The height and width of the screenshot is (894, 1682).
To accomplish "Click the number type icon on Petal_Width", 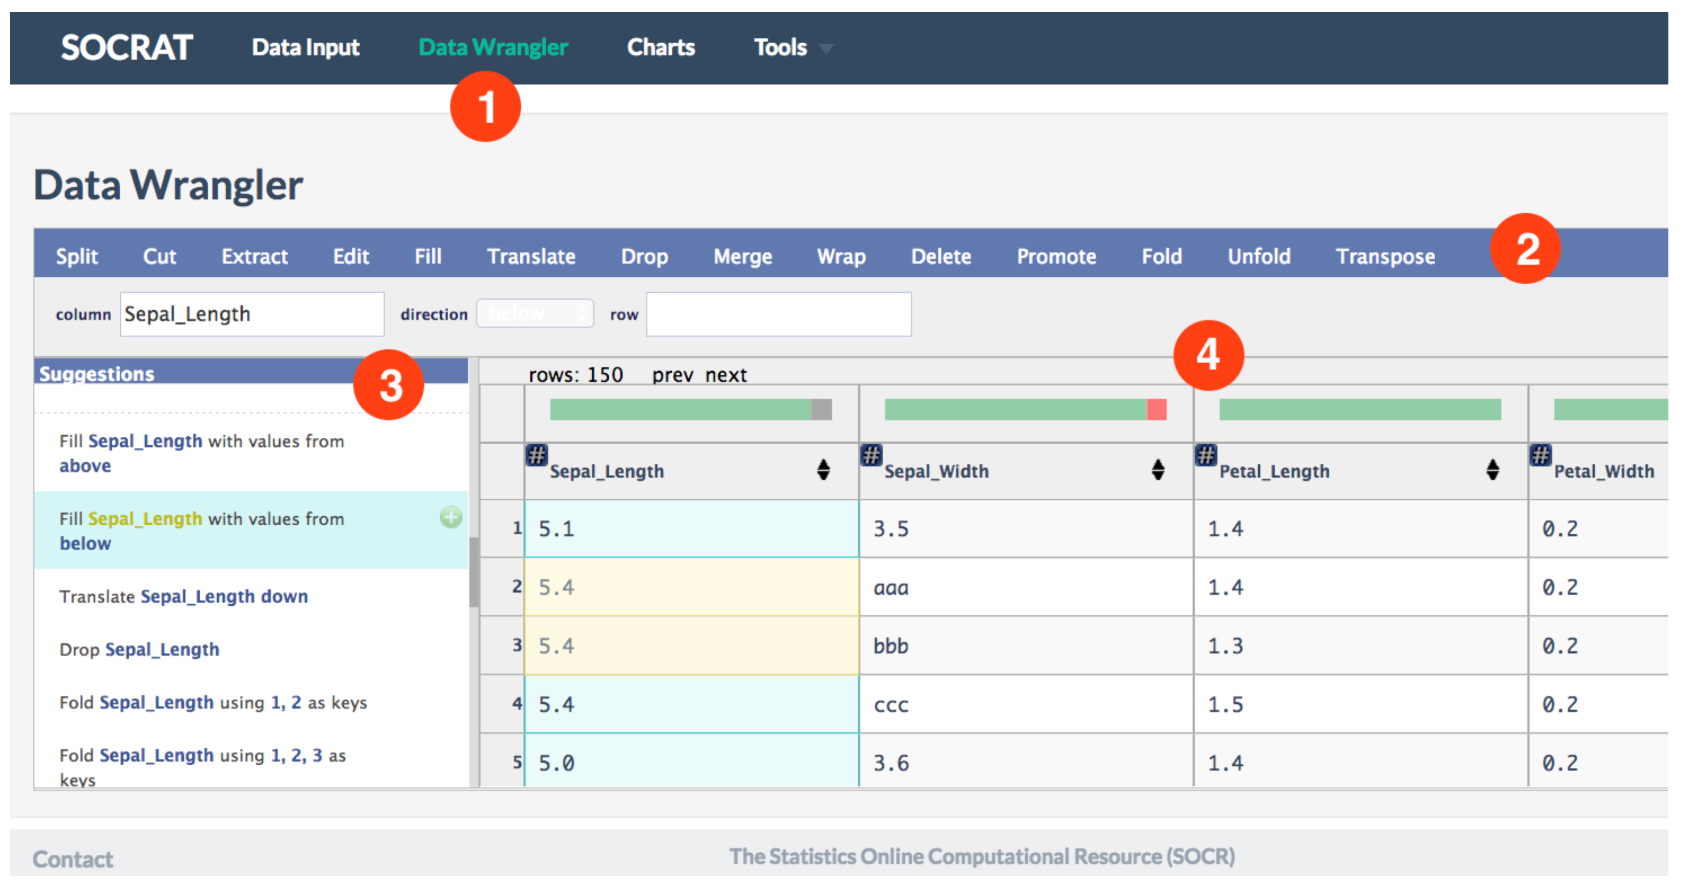I will pos(1540,455).
